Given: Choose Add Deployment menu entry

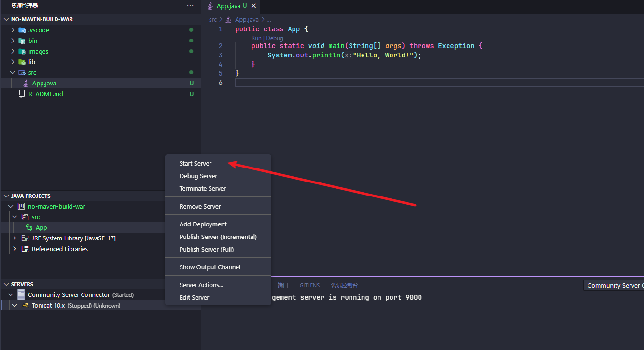Looking at the screenshot, I should pos(203,224).
